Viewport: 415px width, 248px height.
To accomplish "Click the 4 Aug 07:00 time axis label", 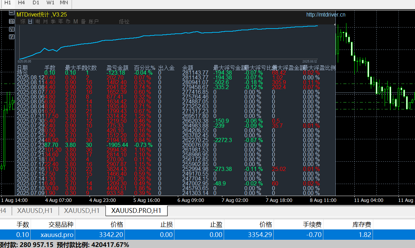I will [58, 200].
